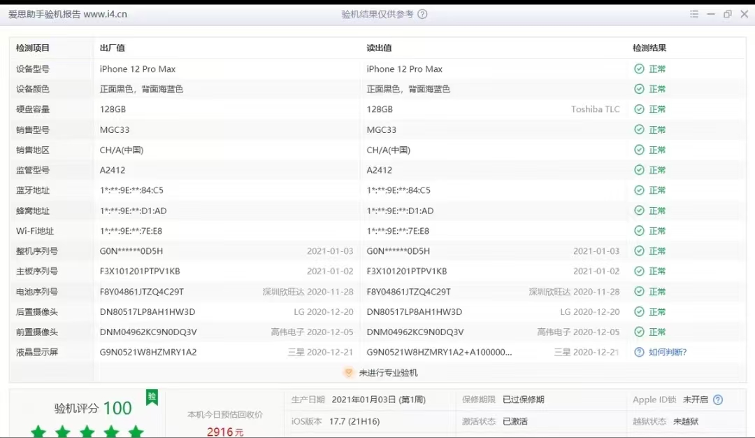
Task: Click the 未进行专业验机 text
Action: [388, 373]
